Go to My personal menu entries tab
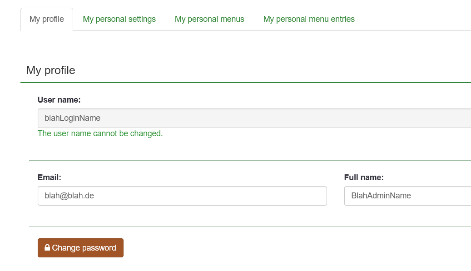The width and height of the screenshot is (471, 271). coord(309,19)
